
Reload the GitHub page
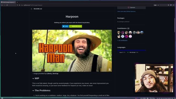coord(7,5)
